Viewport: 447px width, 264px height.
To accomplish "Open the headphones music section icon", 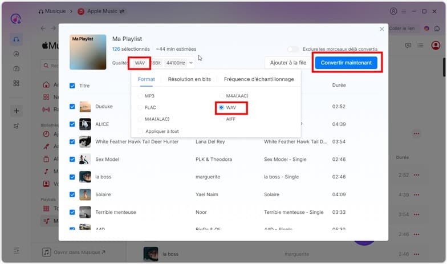I will pyautogui.click(x=16, y=39).
